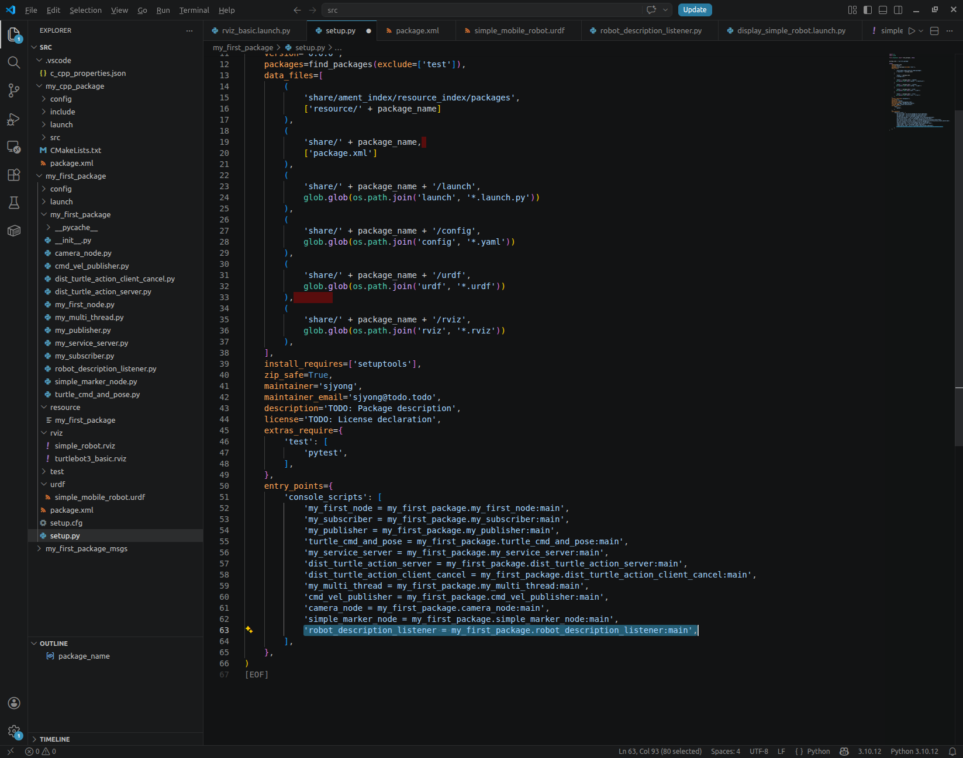Open editor More Actions ellipsis

click(950, 31)
